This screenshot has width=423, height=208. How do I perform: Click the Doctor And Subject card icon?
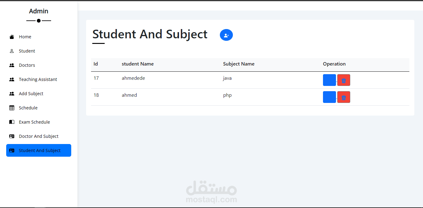(x=12, y=136)
